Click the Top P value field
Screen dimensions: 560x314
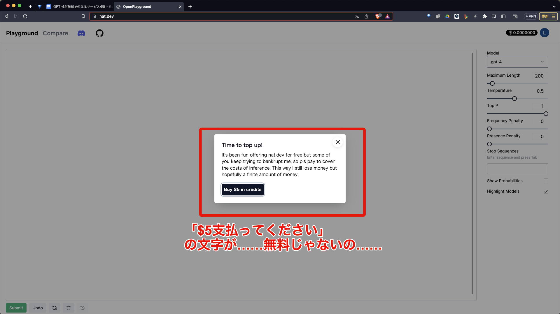click(540, 106)
